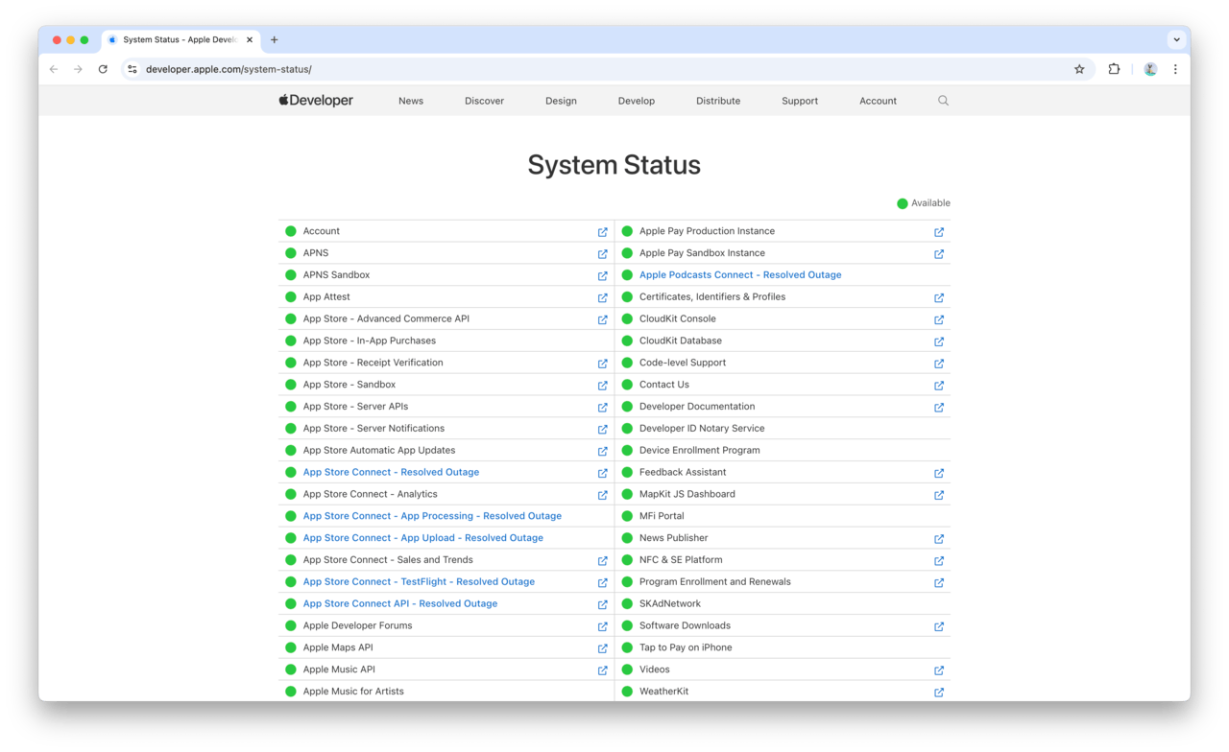Open link icon for WeatherKit row

pos(939,693)
